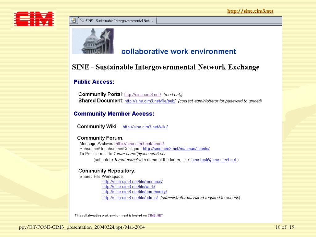Click the 'collaborative work environment' heading
The image size is (316, 237).
[179, 52]
